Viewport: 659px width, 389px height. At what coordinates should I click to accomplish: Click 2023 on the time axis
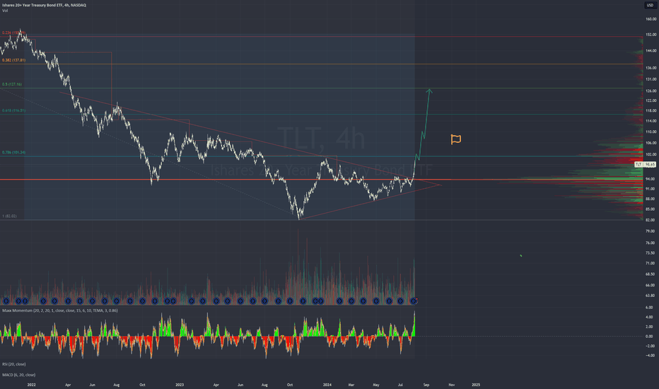(180, 385)
